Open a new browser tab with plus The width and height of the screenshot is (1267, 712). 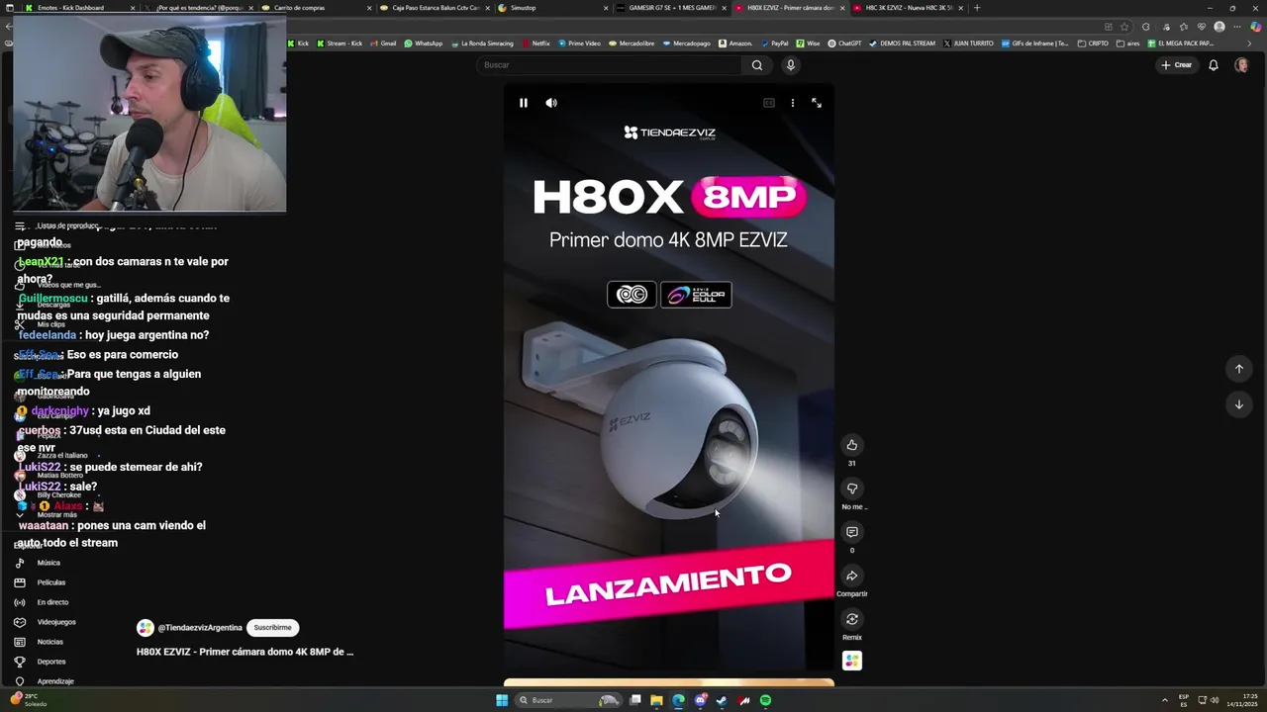coord(977,8)
